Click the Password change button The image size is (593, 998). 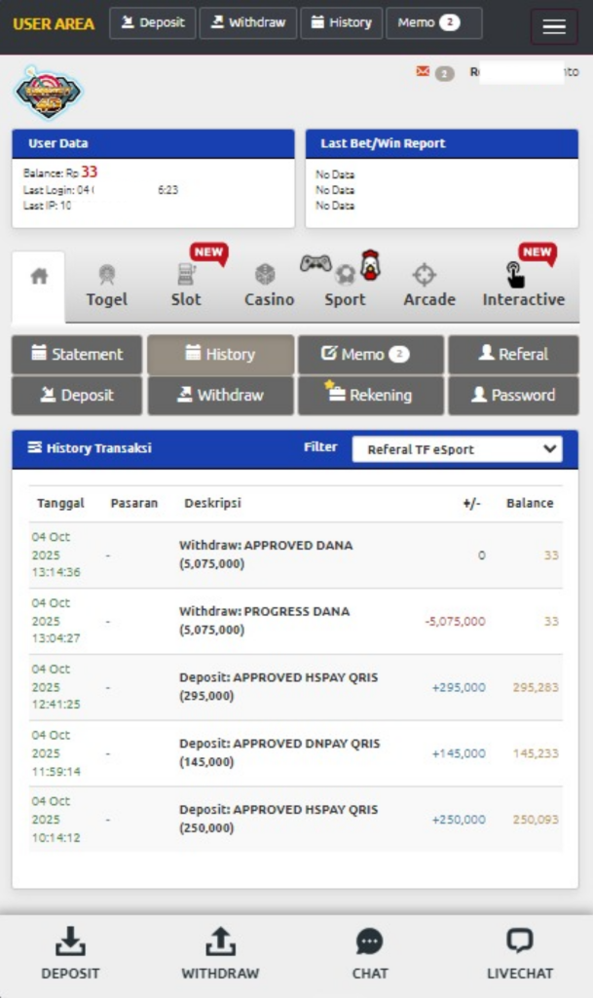(513, 396)
